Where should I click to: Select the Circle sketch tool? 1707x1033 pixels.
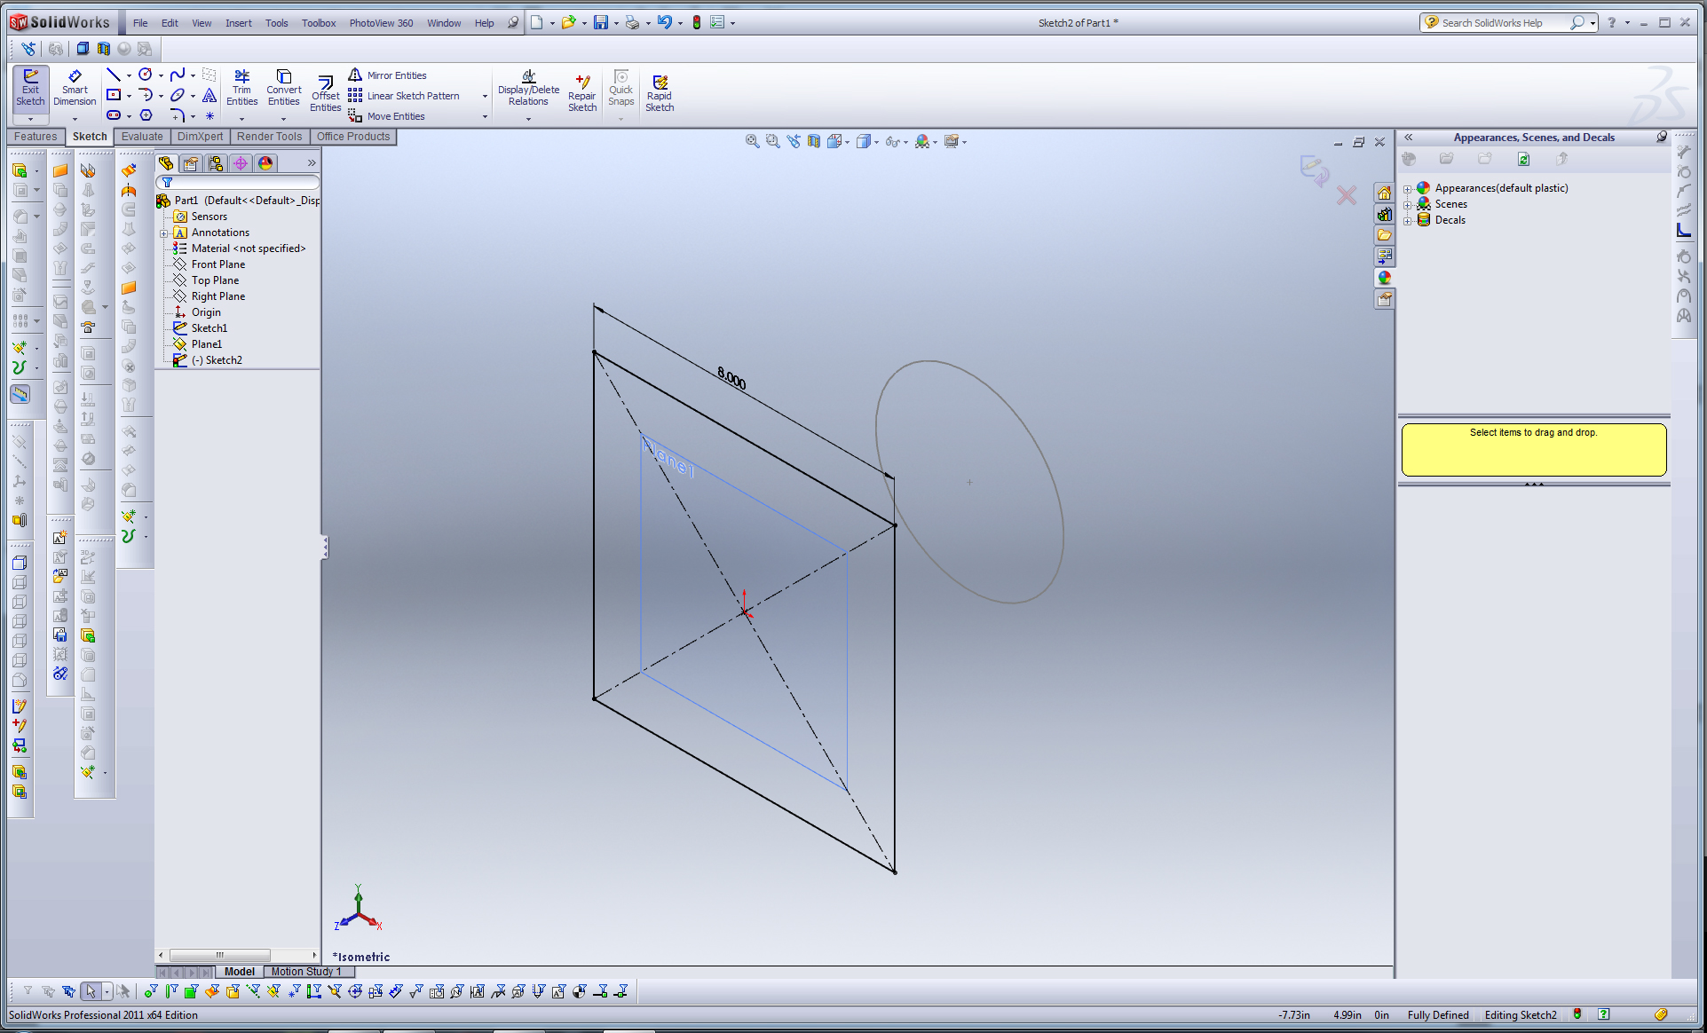[x=146, y=75]
